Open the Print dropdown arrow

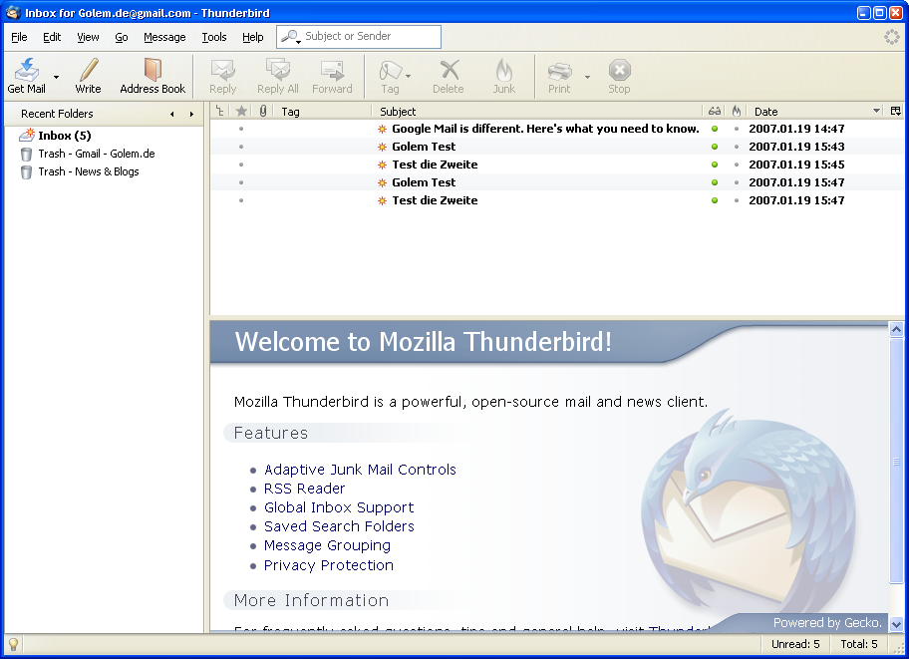point(587,77)
